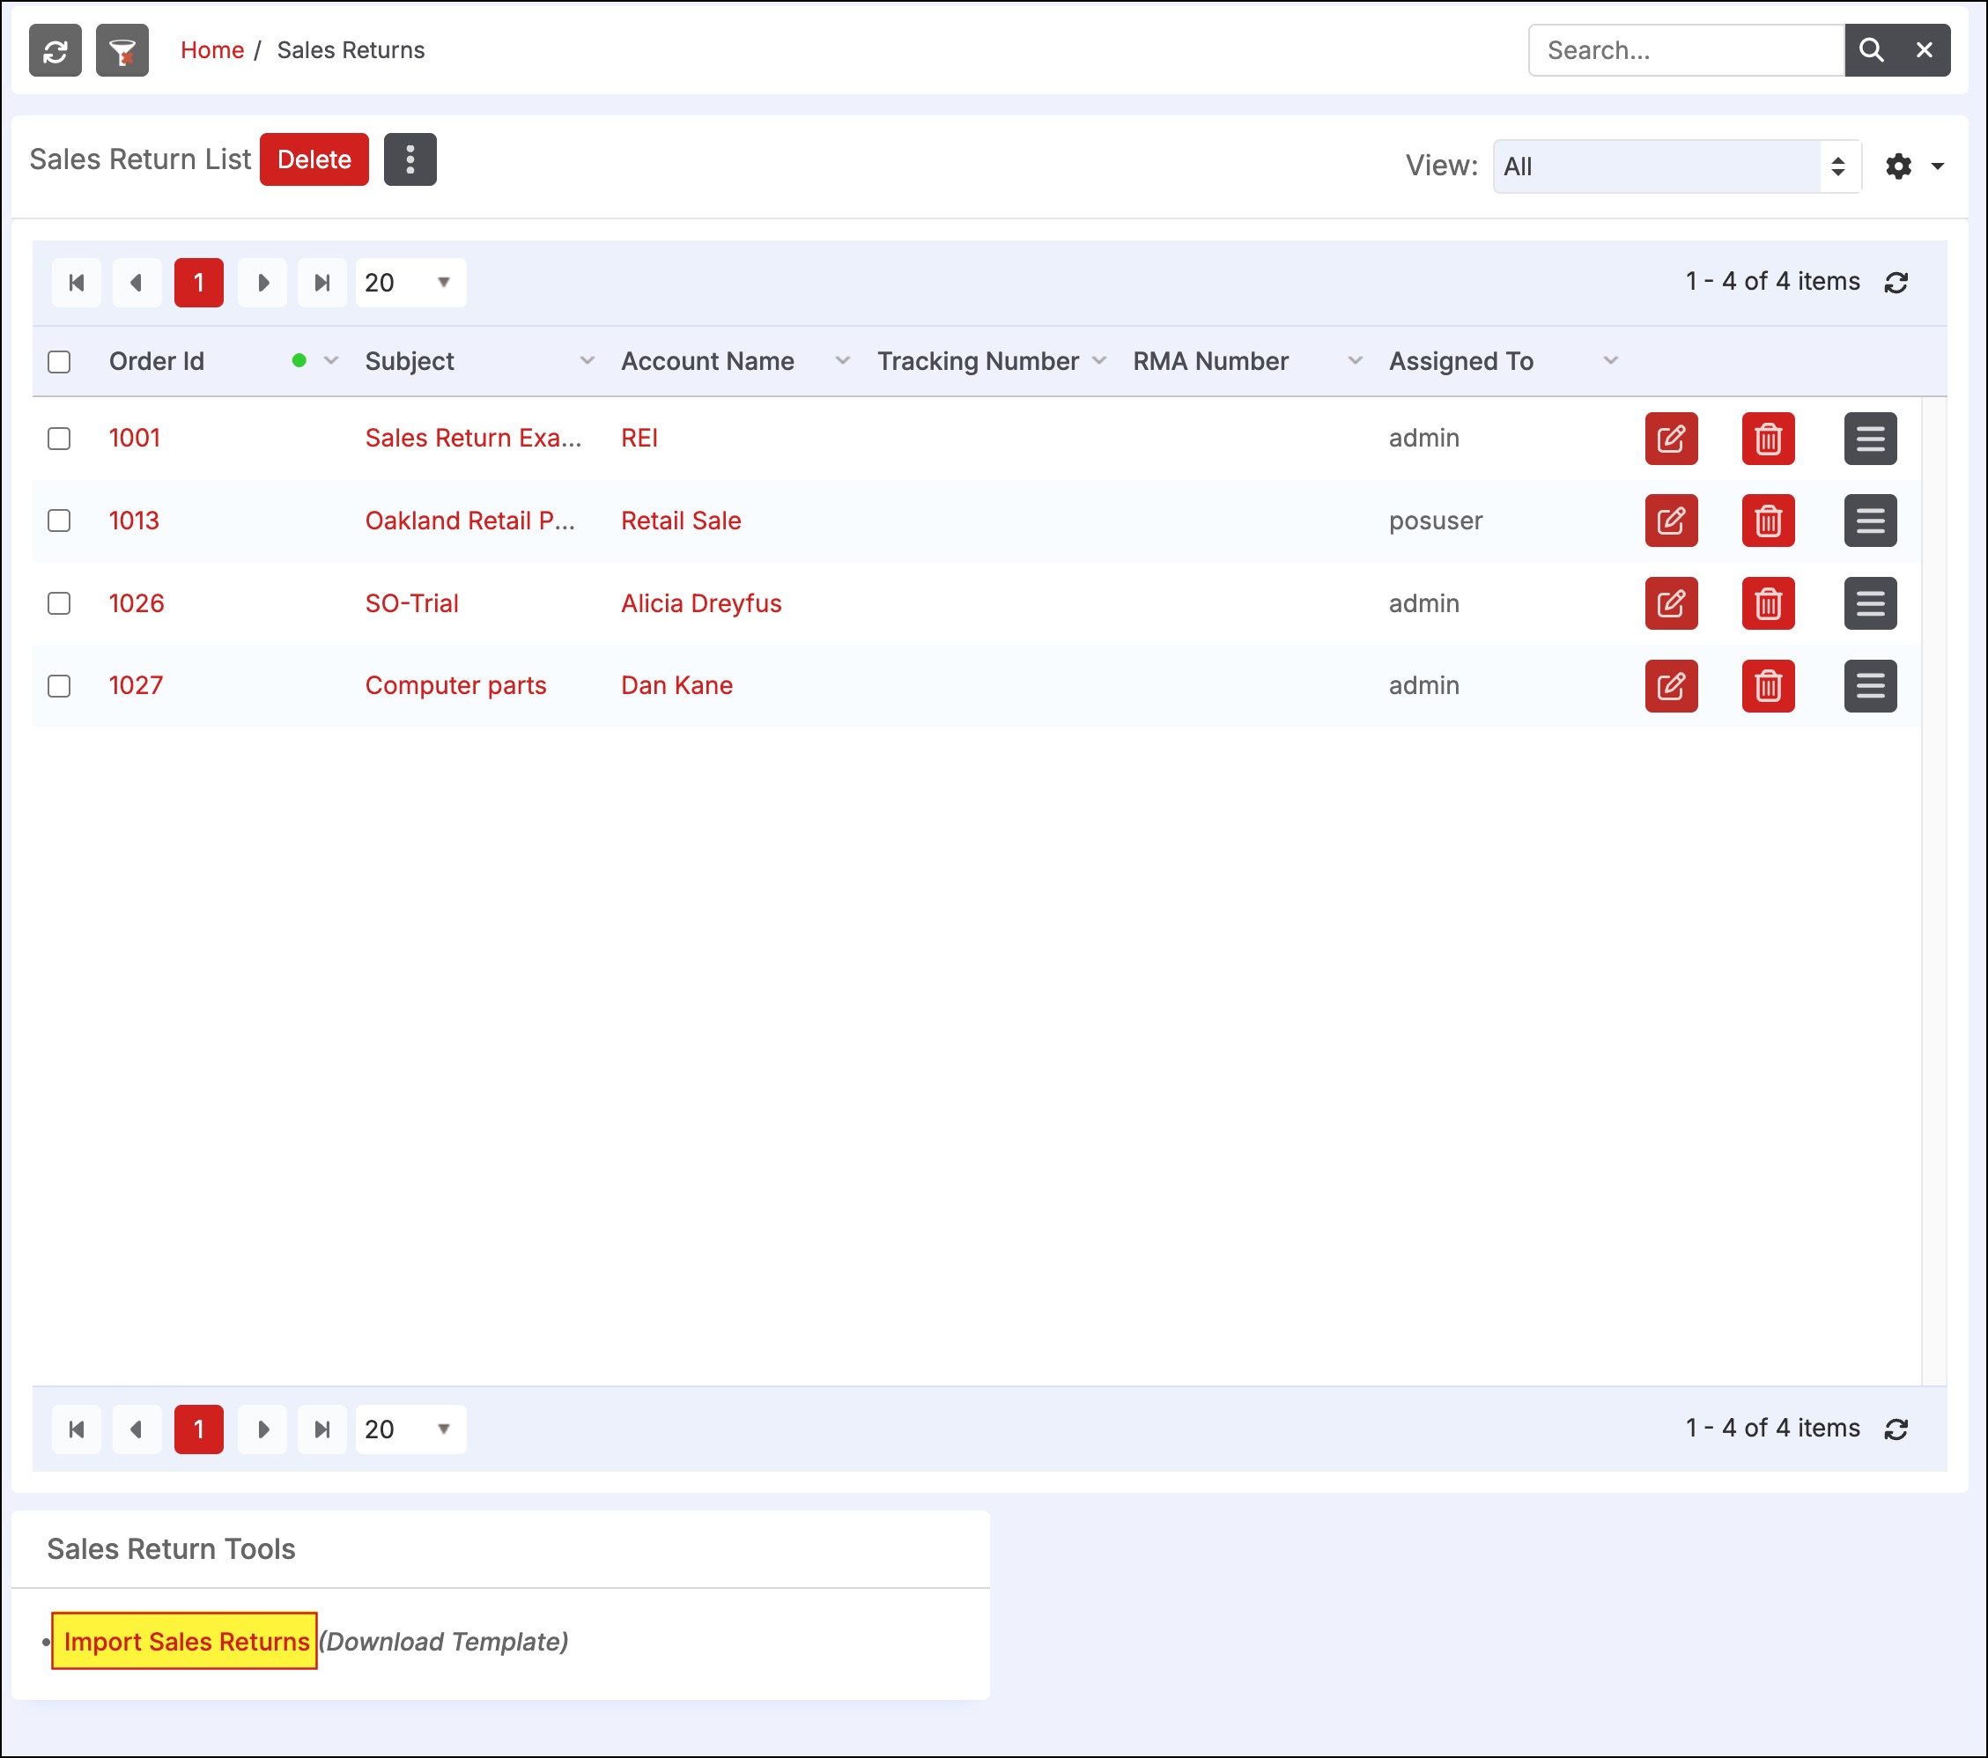Check the box for order 1026
Screen dimensions: 1988x1758
pos(59,604)
